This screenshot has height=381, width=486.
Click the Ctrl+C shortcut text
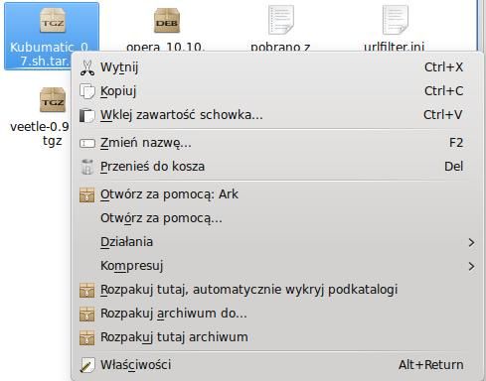pos(444,91)
